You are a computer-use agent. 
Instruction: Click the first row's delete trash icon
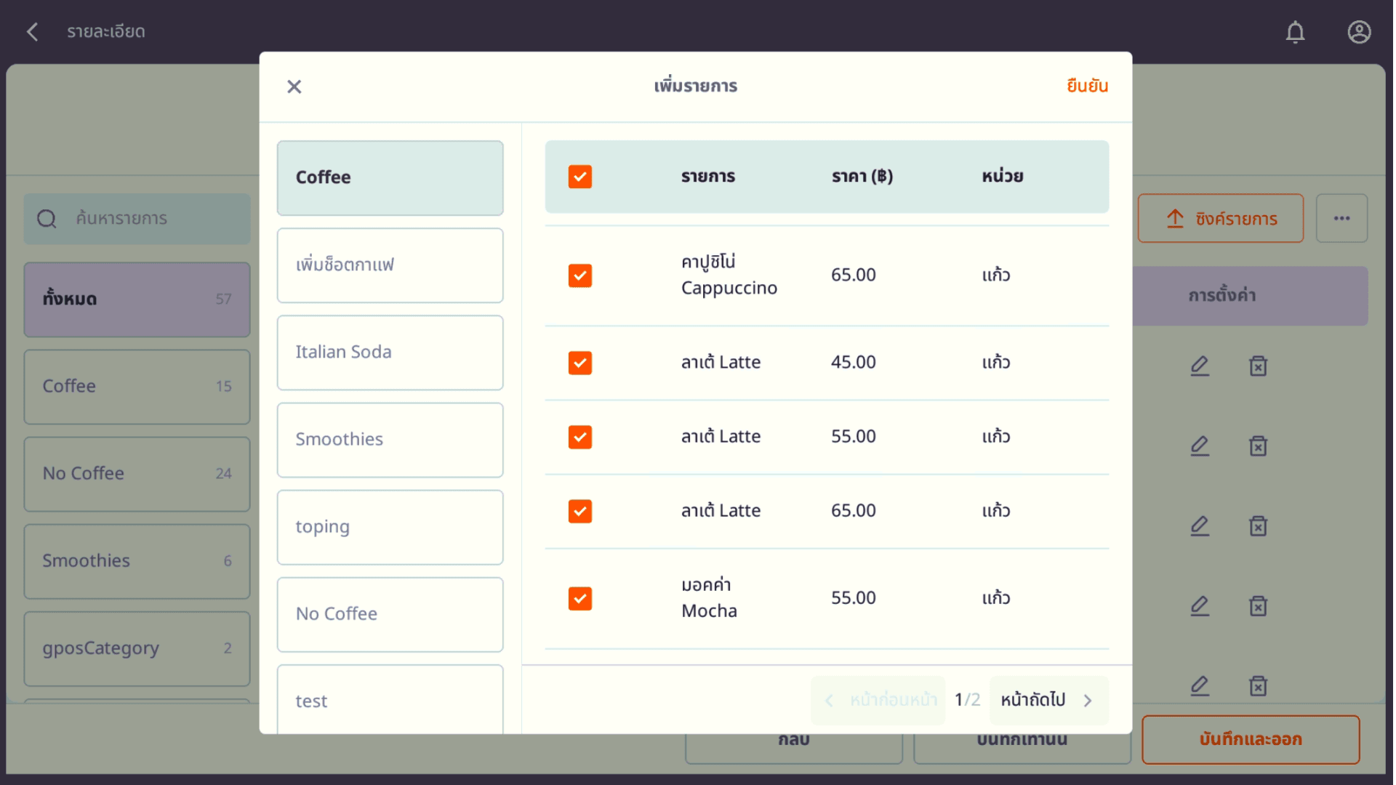click(1258, 366)
